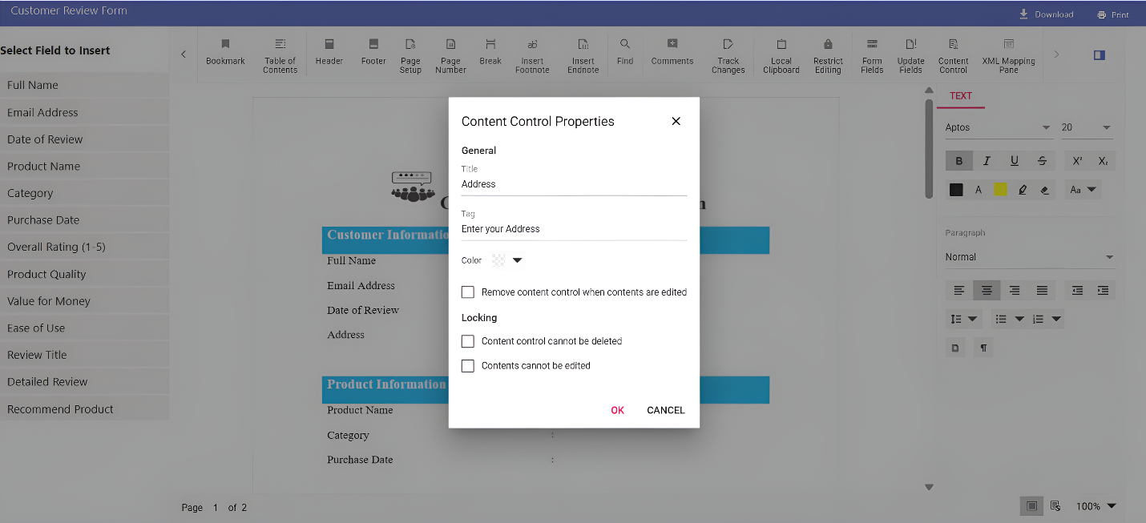Justify paragraph text
Viewport: 1146px width, 523px height.
click(1042, 291)
